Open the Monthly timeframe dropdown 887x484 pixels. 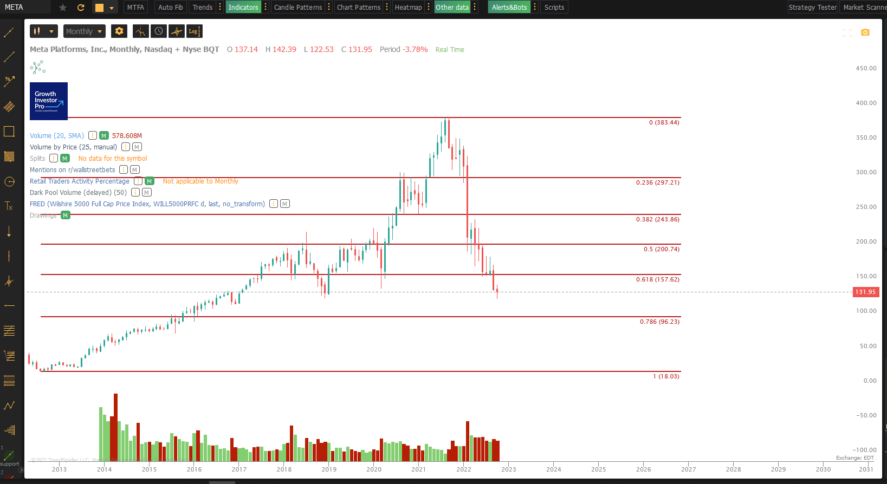tap(84, 31)
